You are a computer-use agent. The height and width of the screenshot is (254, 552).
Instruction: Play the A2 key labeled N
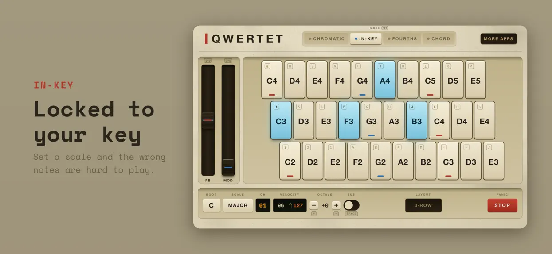(403, 161)
